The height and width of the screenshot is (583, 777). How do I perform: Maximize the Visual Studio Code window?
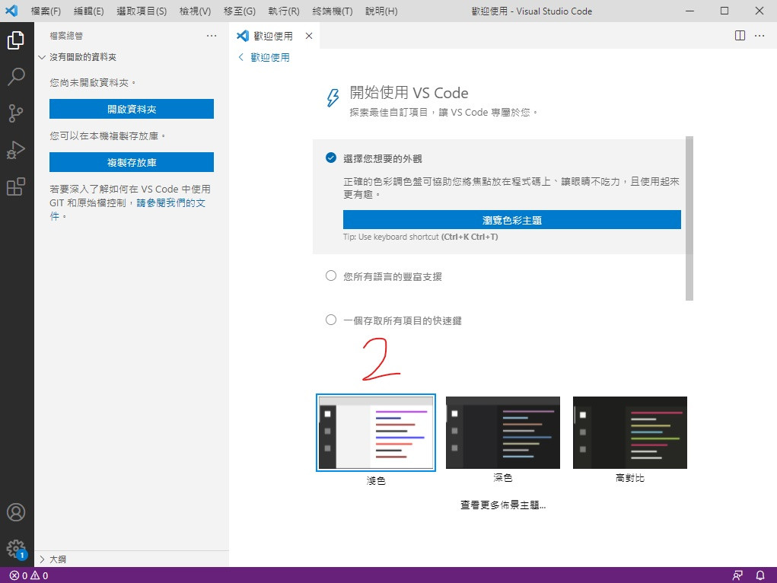click(x=724, y=11)
